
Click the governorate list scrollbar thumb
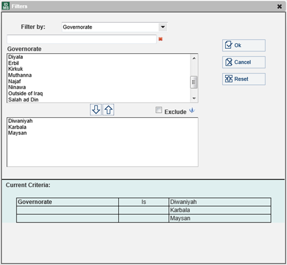(193, 82)
